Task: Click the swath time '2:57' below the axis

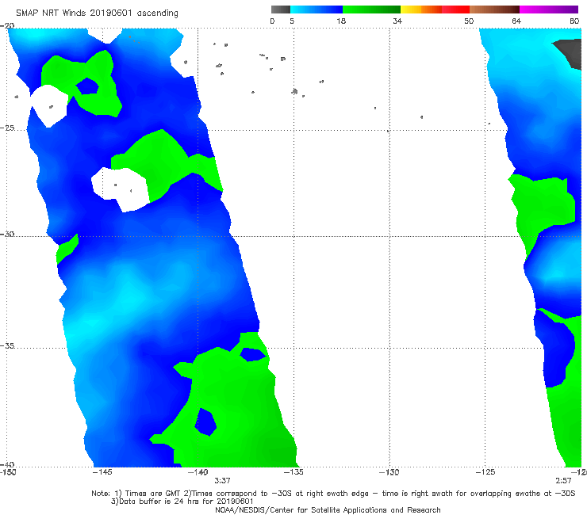Action: (x=563, y=481)
